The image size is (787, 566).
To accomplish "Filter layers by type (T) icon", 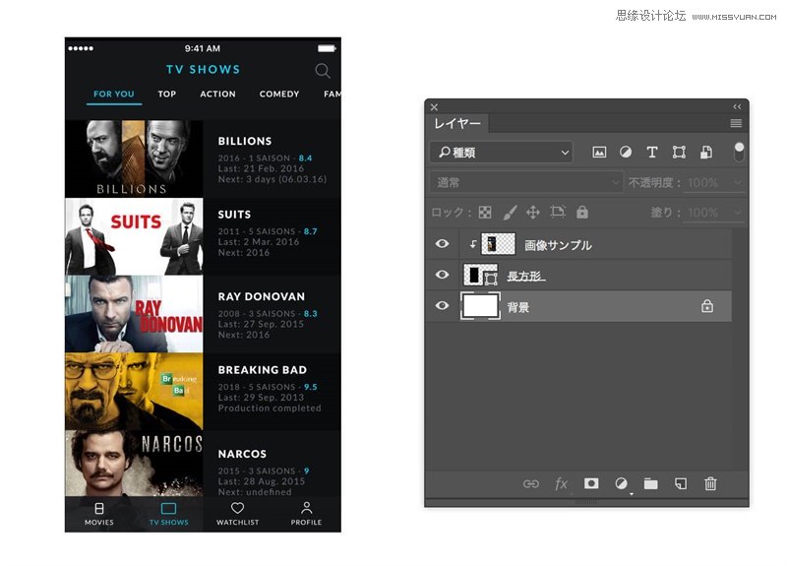I will tap(652, 153).
